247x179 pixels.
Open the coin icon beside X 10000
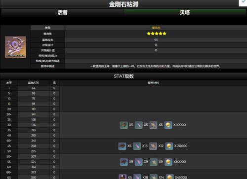168,125
